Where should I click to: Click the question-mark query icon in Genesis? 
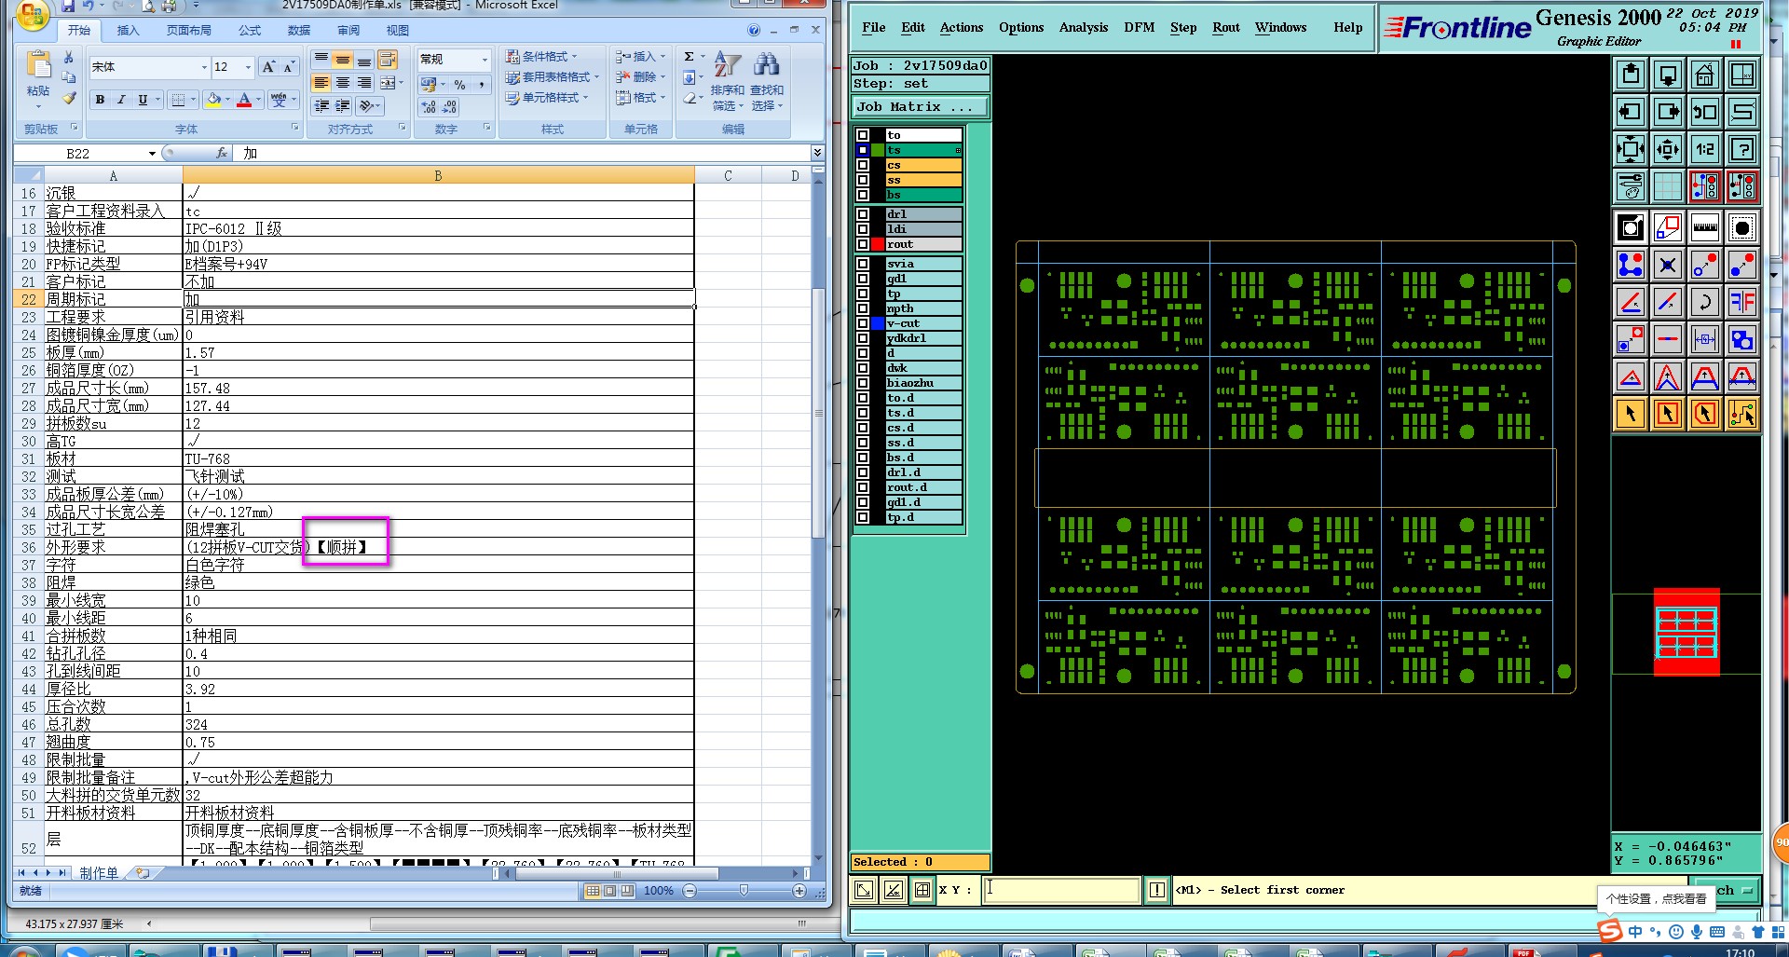point(1742,149)
